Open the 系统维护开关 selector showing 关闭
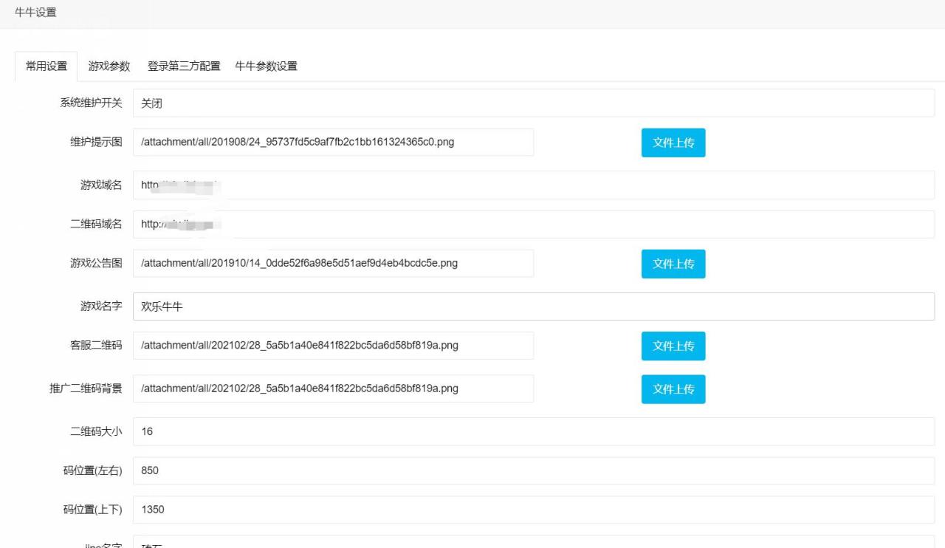The width and height of the screenshot is (945, 548). pyautogui.click(x=532, y=103)
